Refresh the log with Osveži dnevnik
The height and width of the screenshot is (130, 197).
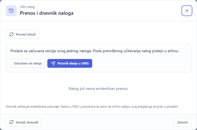tap(24, 122)
